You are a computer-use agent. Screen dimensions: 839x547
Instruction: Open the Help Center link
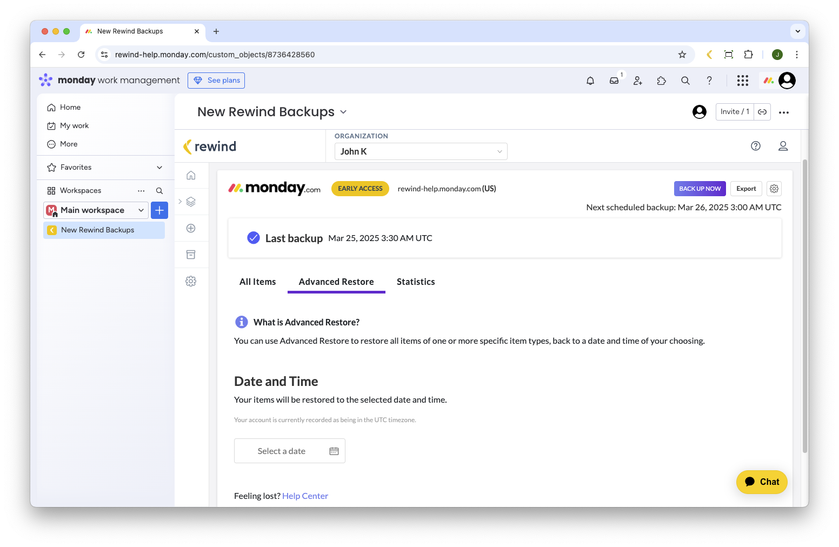pyautogui.click(x=305, y=496)
